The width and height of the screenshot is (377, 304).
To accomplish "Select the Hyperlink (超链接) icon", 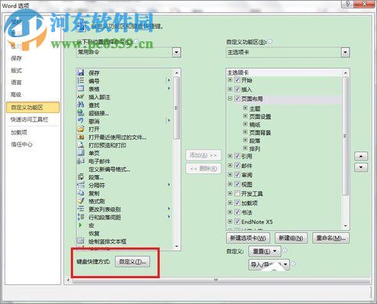I will click(x=80, y=113).
